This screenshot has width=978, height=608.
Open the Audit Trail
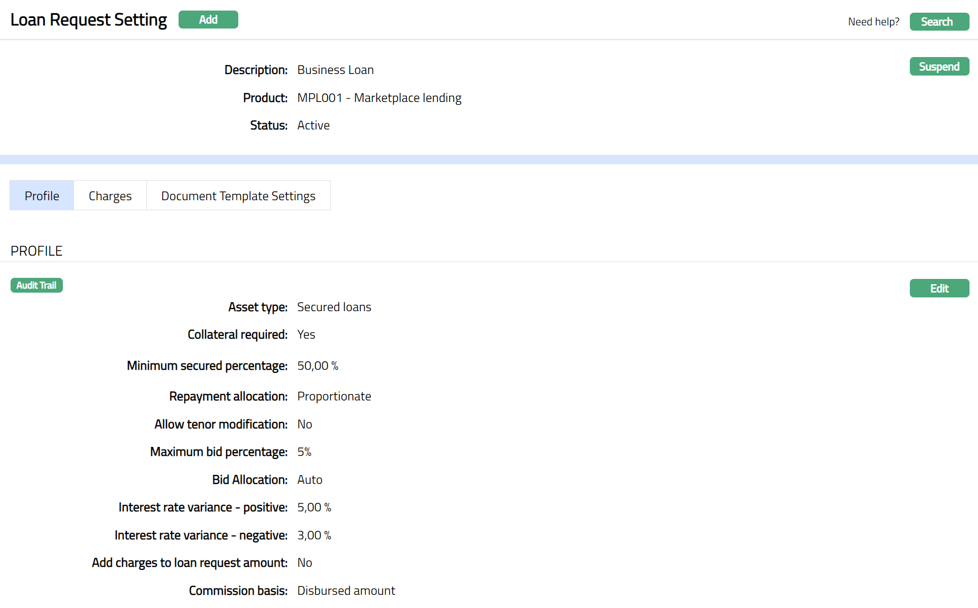click(x=36, y=285)
